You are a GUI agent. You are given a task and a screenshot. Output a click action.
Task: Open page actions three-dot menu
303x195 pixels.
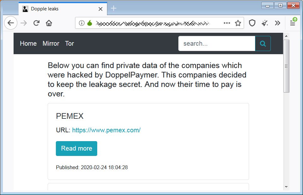coord(227,23)
